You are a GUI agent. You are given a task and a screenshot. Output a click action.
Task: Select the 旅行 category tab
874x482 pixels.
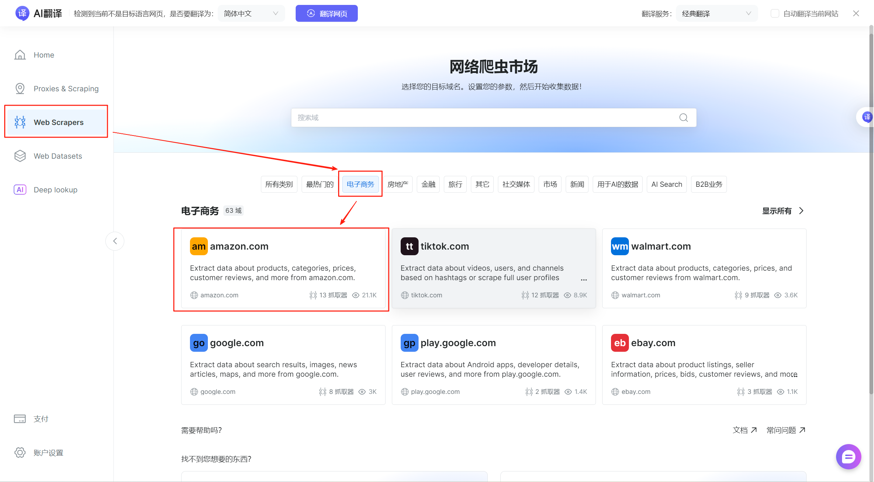tap(455, 184)
